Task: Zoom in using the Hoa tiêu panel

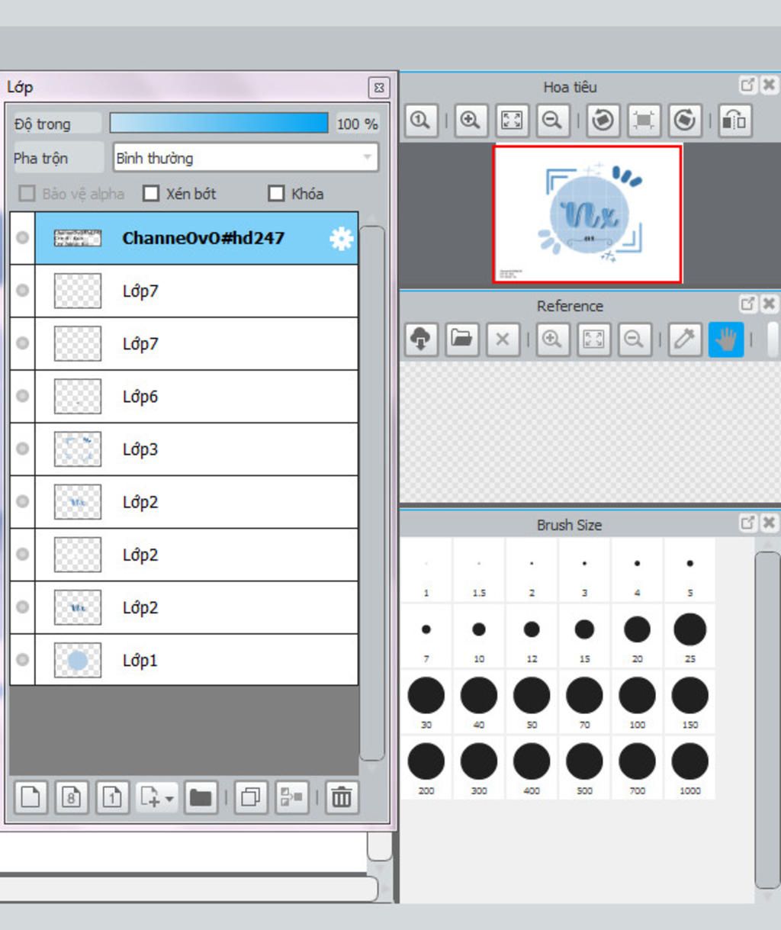Action: pyautogui.click(x=471, y=121)
